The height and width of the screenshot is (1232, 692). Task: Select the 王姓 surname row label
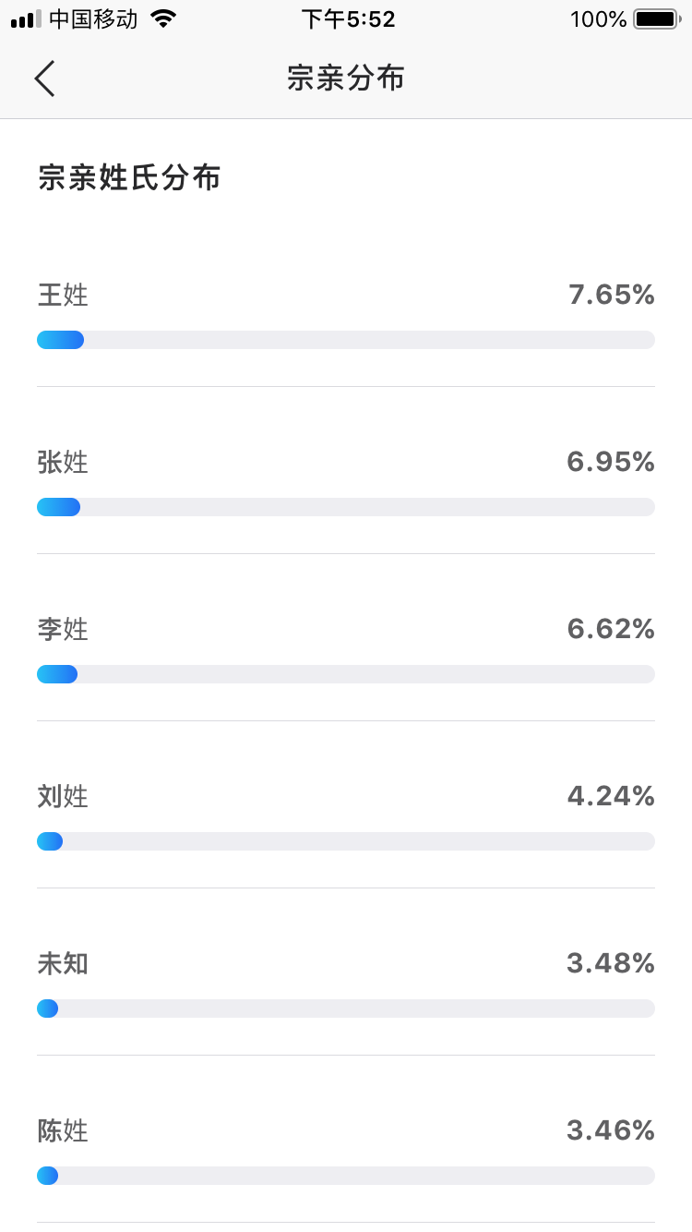click(x=63, y=296)
